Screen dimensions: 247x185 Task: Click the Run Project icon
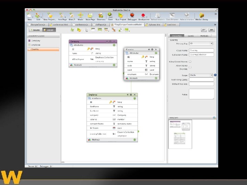120,15
